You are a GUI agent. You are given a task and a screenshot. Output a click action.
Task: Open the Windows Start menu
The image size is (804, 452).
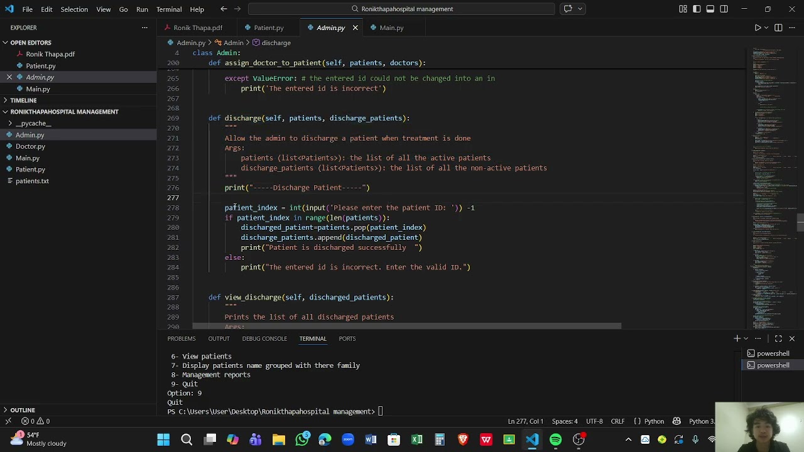[x=163, y=439]
